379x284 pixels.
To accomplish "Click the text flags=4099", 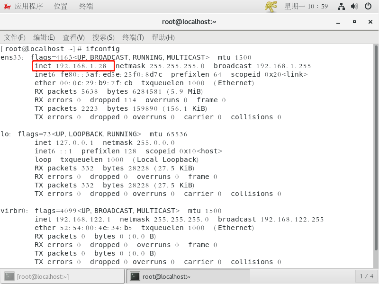I will pyautogui.click(x=55, y=211).
